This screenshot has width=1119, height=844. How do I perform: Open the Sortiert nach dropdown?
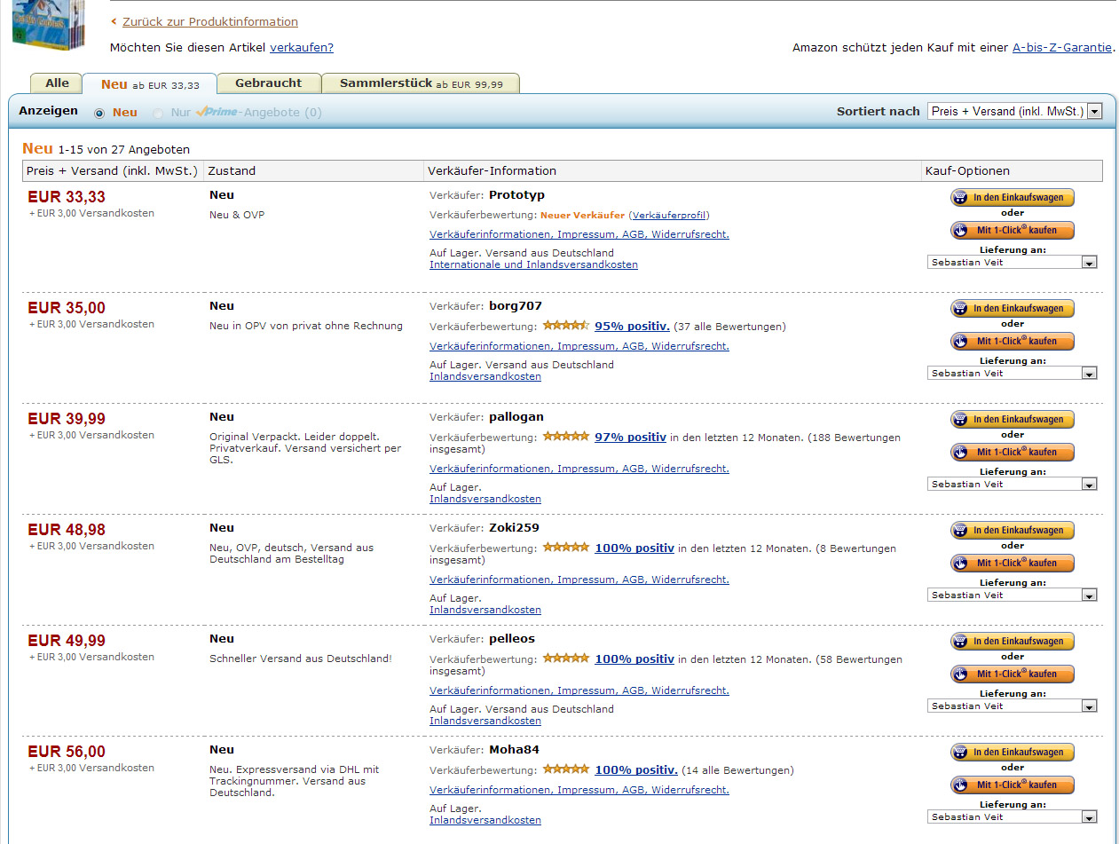coord(1014,111)
